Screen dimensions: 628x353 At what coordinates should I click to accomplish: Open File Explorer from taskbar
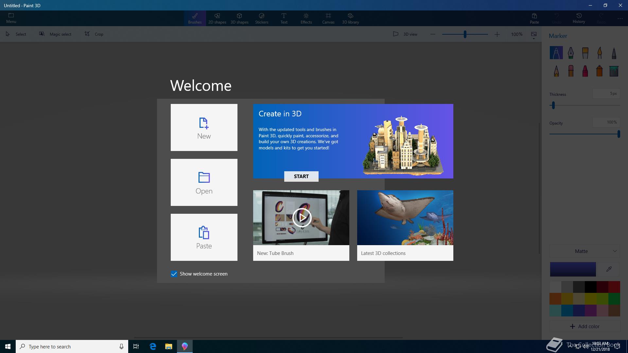click(168, 346)
